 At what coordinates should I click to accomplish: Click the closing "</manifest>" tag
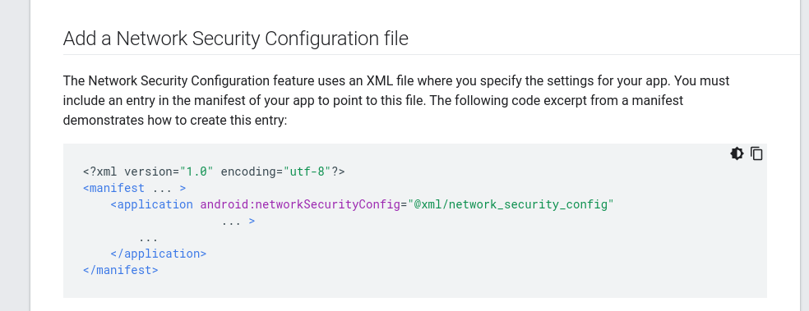121,270
